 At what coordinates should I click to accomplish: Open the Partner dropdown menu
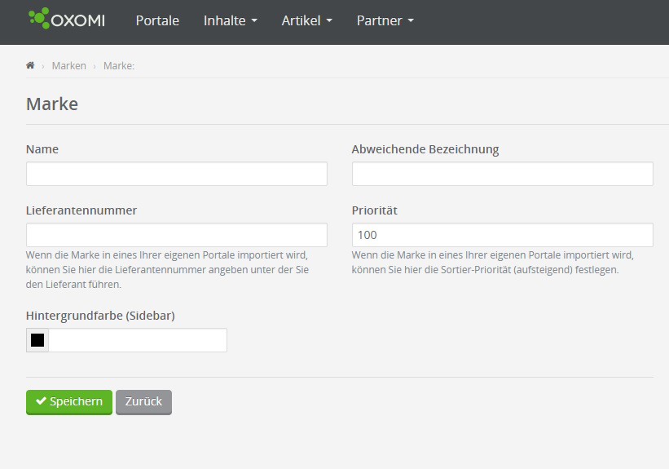click(x=385, y=21)
